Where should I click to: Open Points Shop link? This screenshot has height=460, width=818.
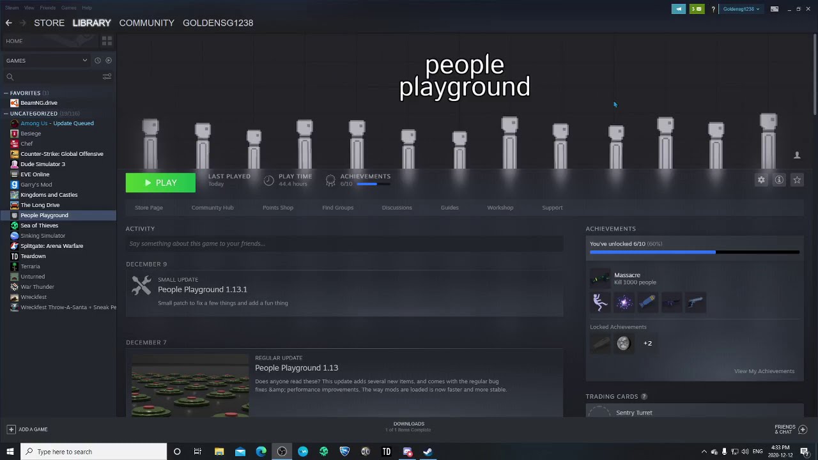coord(278,208)
